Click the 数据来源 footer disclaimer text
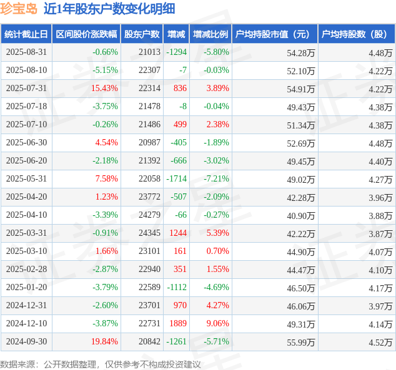Image resolution: width=396 pixels, height=370 pixels. [101, 364]
